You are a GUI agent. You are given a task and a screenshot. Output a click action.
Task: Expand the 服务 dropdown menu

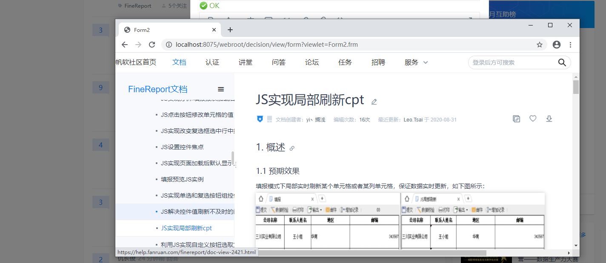tap(416, 62)
